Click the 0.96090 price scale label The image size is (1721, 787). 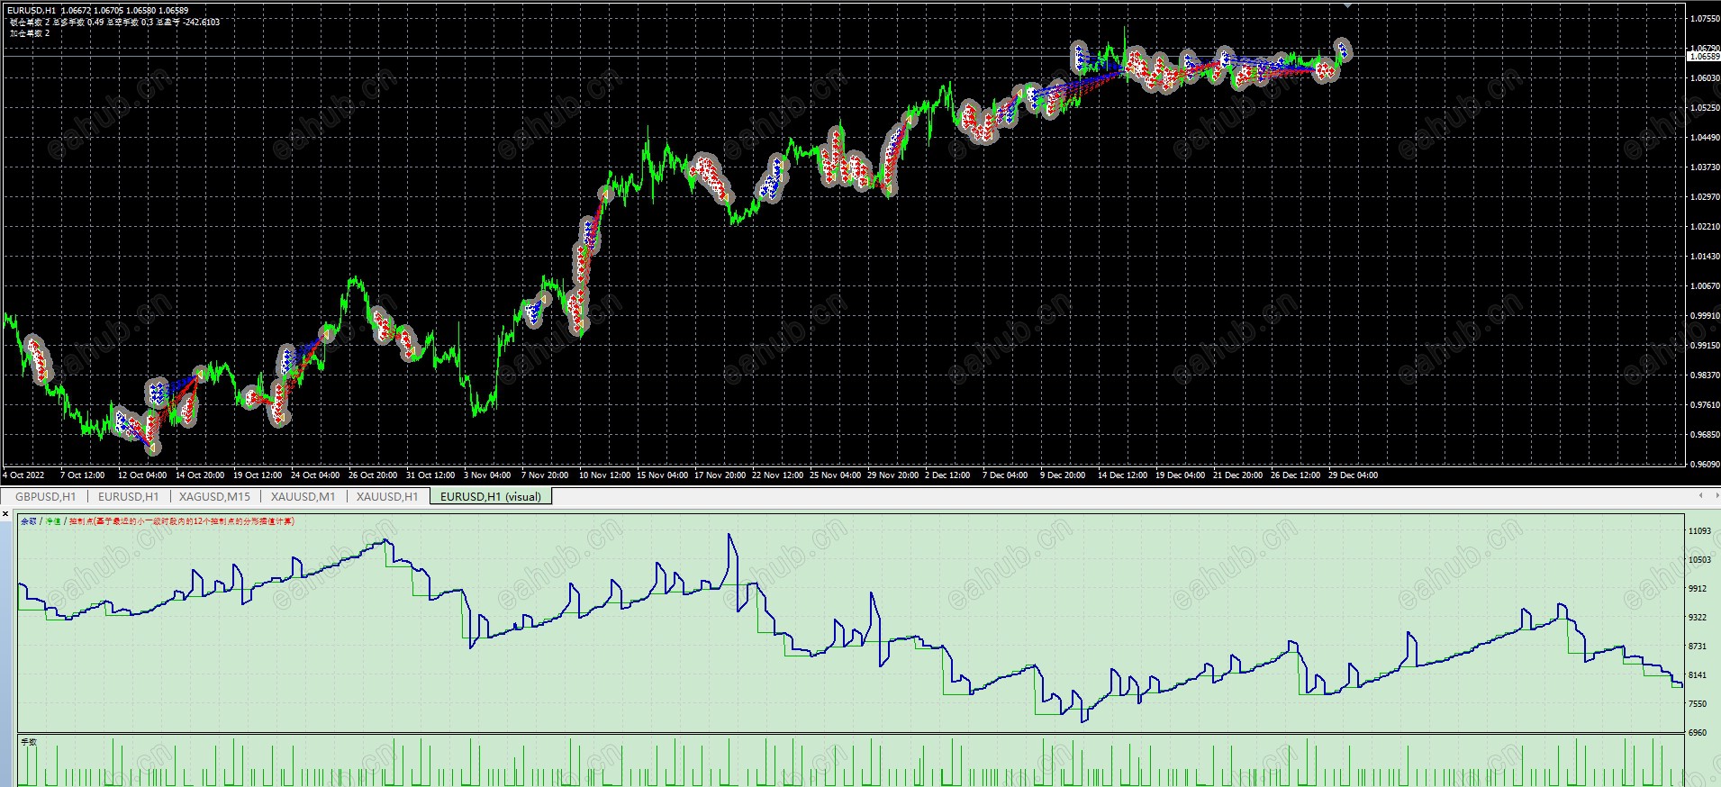pyautogui.click(x=1704, y=464)
